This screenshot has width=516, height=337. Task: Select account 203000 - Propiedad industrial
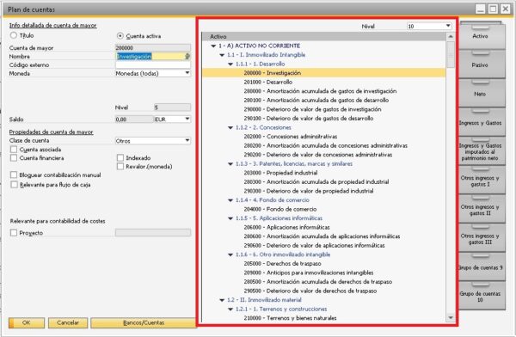coord(280,173)
